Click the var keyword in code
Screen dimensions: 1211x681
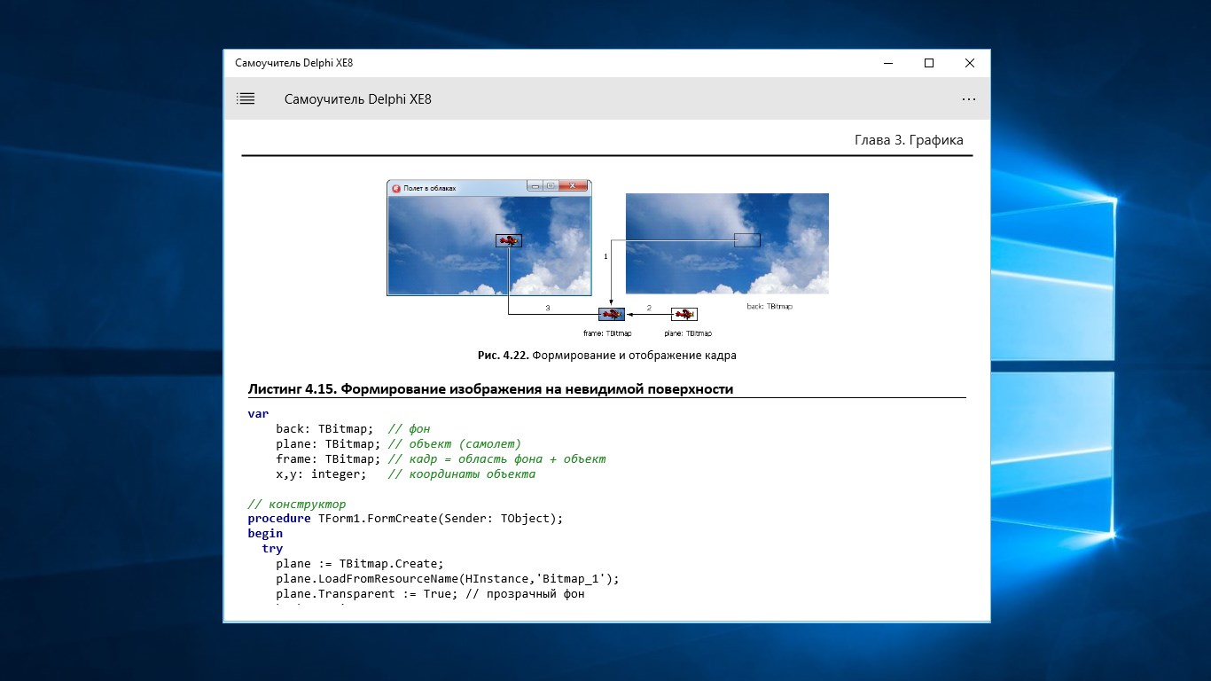click(x=258, y=414)
